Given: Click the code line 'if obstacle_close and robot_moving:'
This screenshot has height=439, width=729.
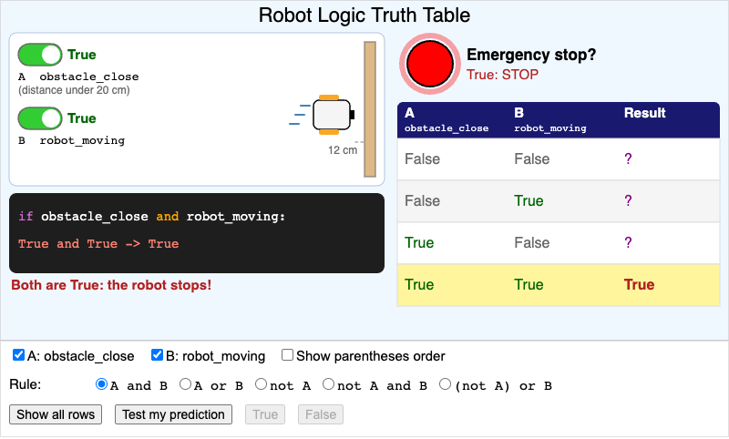Looking at the screenshot, I should pos(151,217).
